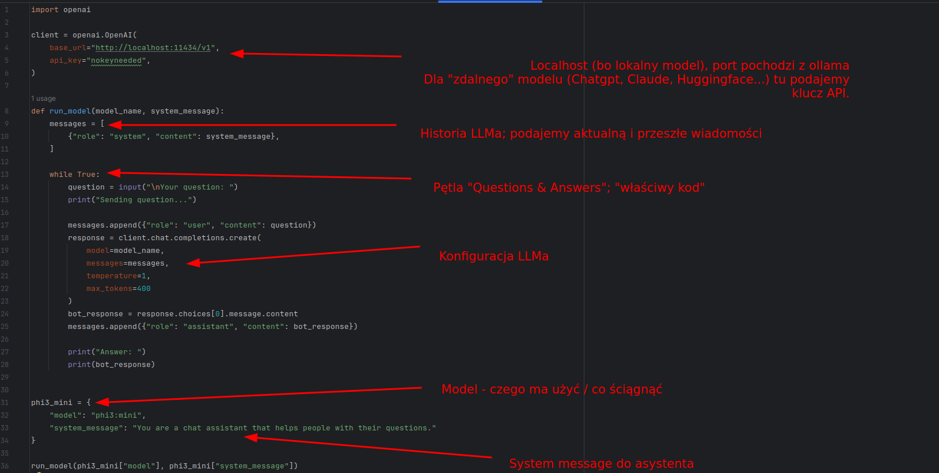Click the red "Konfiguracja LLMa" annotation text
939x473 pixels.
(493, 256)
